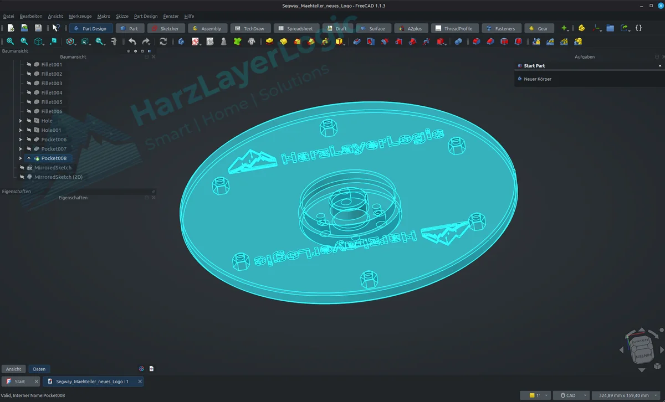Image resolution: width=665 pixels, height=402 pixels.
Task: Create new body icon in toolbar
Action: 181,42
